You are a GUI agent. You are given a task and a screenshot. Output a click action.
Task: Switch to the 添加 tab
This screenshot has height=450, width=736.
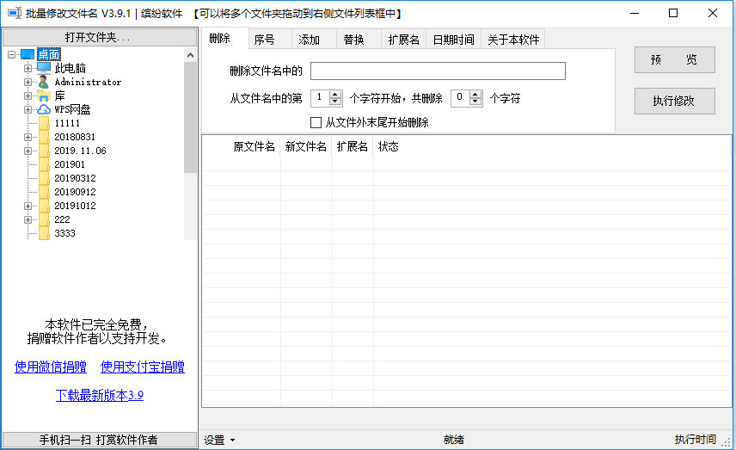[x=314, y=40]
